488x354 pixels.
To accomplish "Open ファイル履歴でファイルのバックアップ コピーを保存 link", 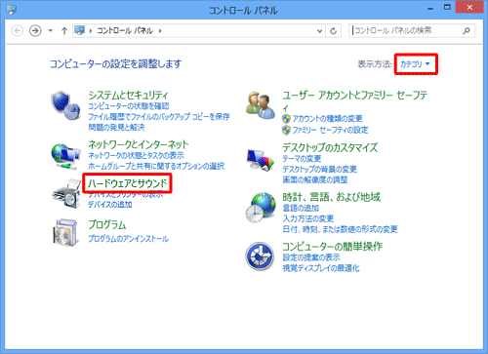I will [x=159, y=116].
